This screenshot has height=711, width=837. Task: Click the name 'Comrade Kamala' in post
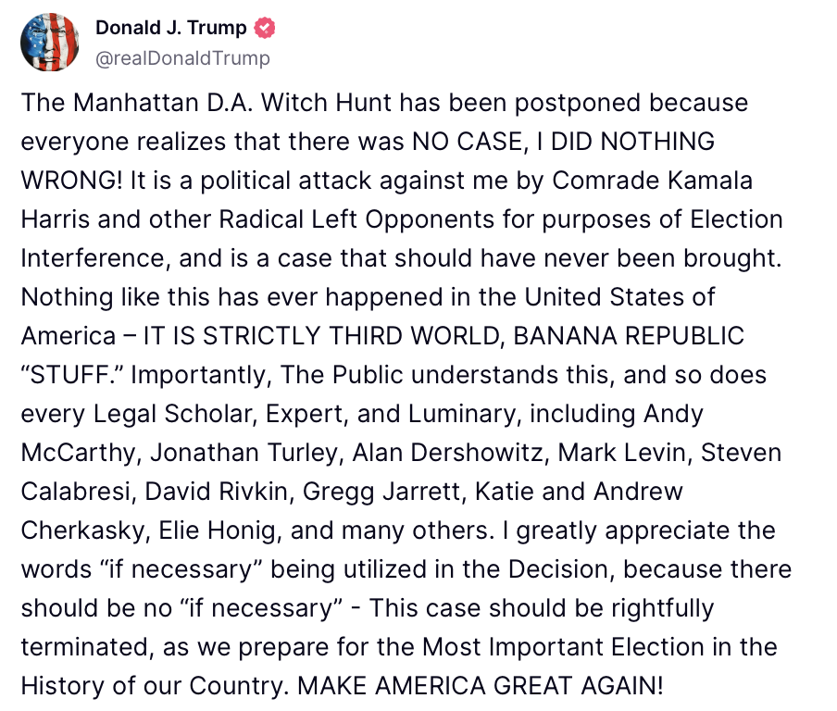(652, 181)
